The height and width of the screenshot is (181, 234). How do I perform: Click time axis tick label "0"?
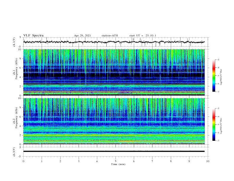pyautogui.click(x=23, y=161)
